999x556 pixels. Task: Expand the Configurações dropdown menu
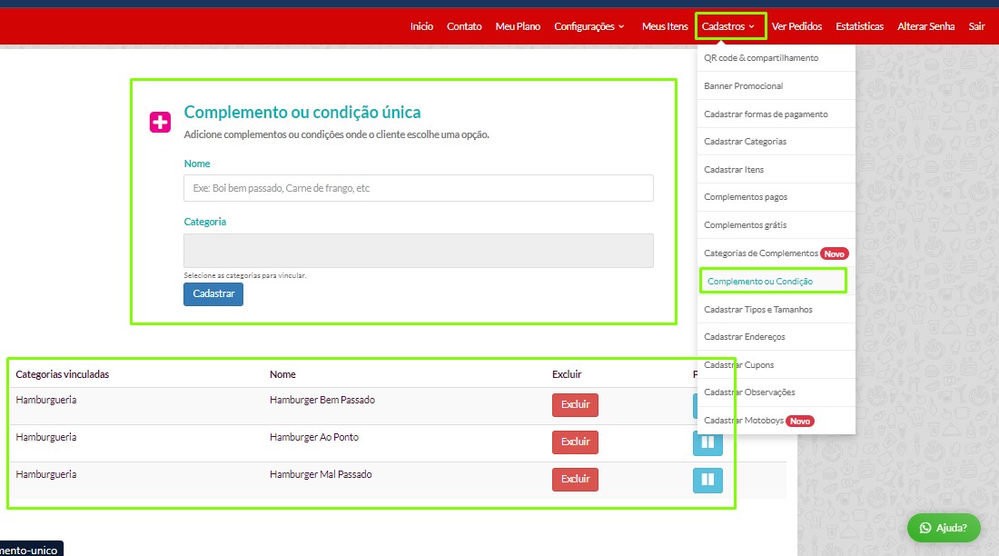(589, 26)
